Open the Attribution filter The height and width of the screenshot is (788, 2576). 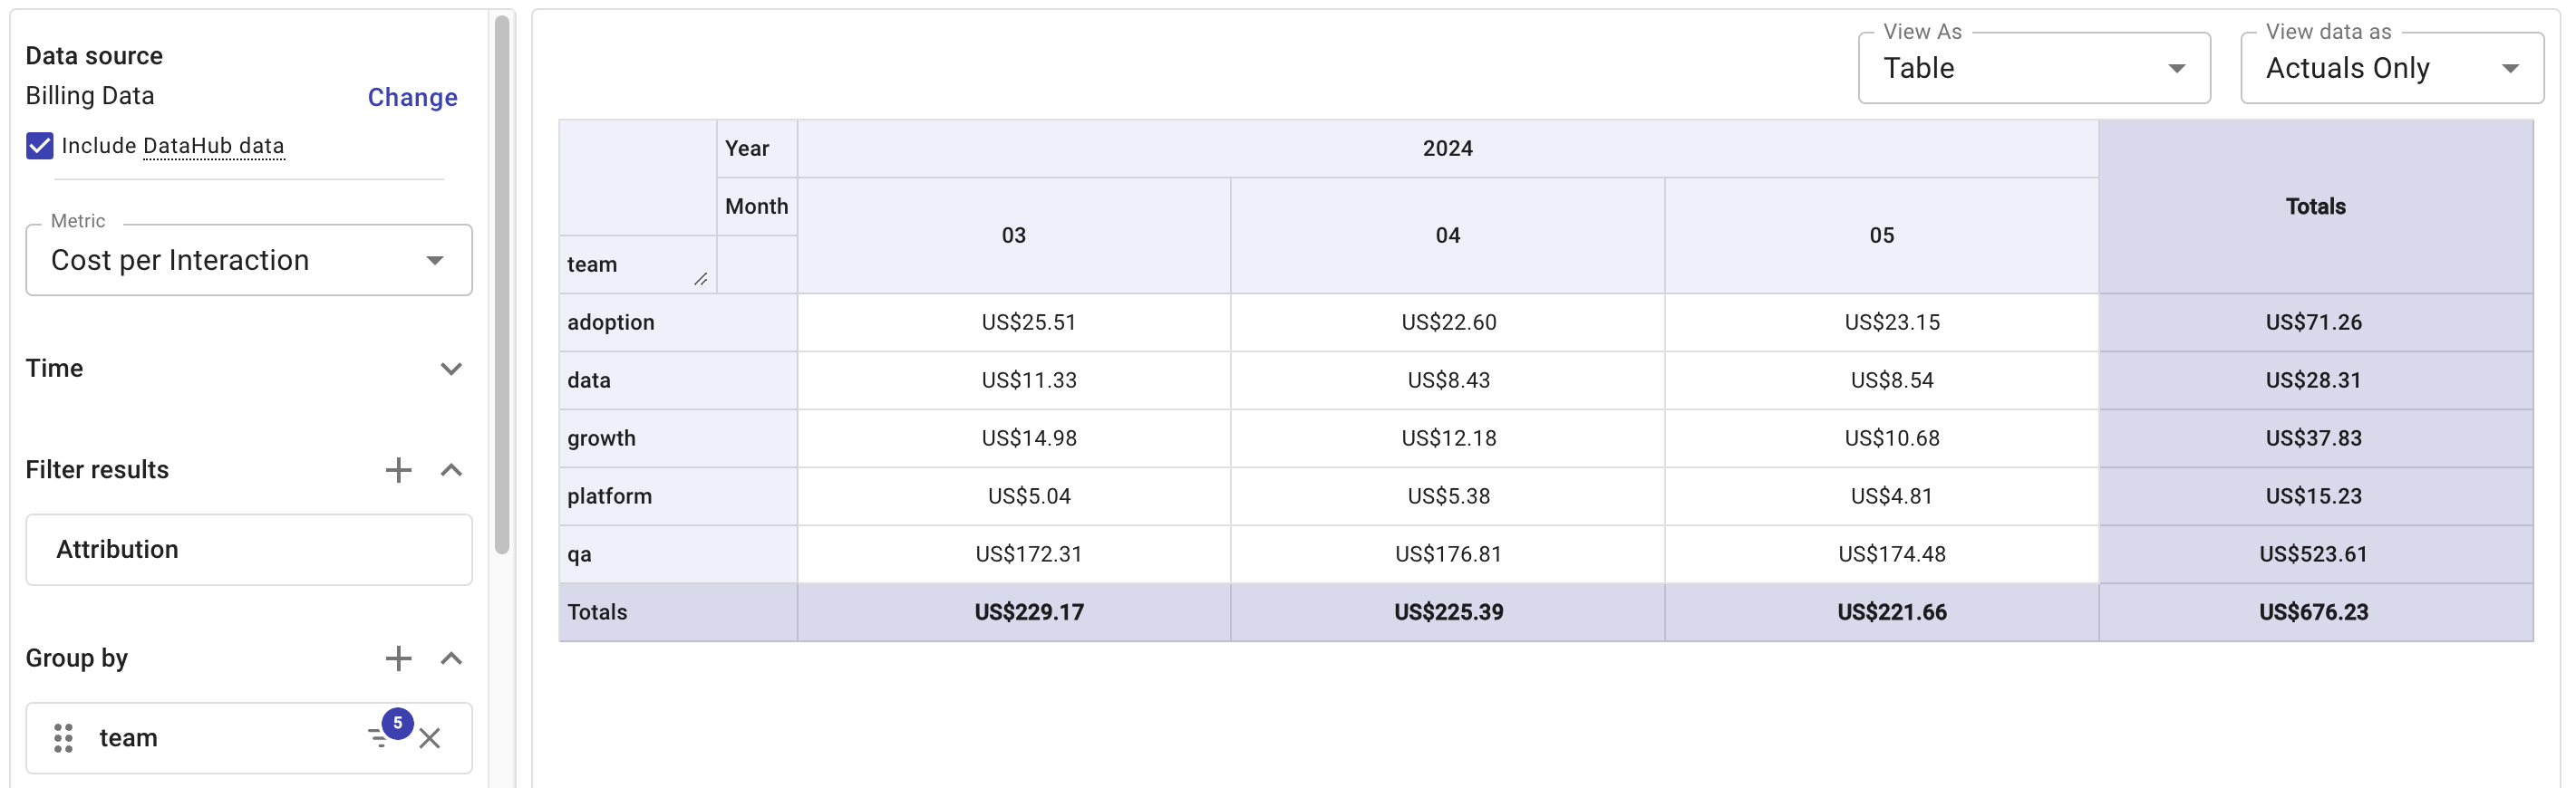click(x=248, y=549)
